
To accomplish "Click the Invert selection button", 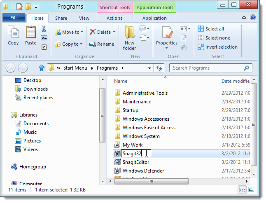I will point(218,47).
